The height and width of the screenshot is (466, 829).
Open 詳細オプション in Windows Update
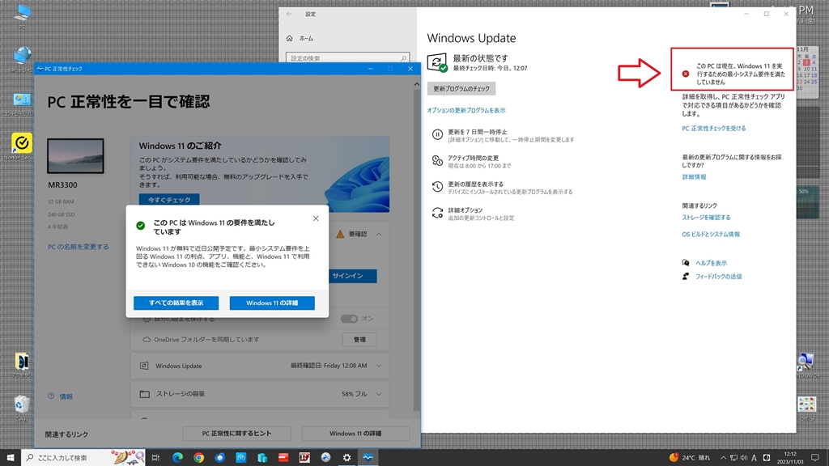(x=481, y=214)
